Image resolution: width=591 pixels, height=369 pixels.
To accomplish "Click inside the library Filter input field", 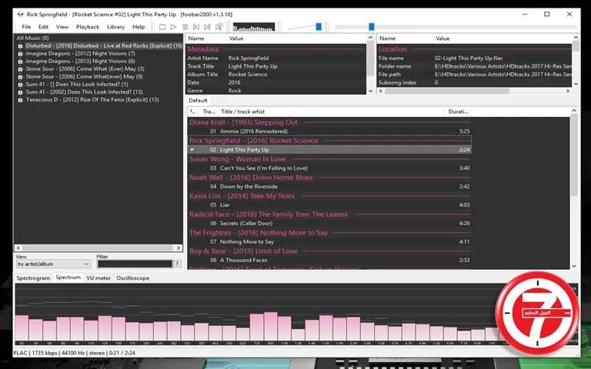I will click(x=135, y=264).
